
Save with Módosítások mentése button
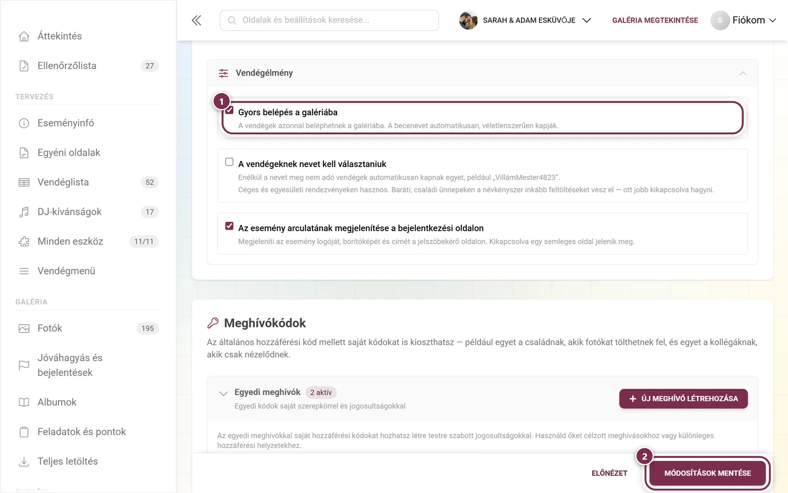(x=708, y=473)
